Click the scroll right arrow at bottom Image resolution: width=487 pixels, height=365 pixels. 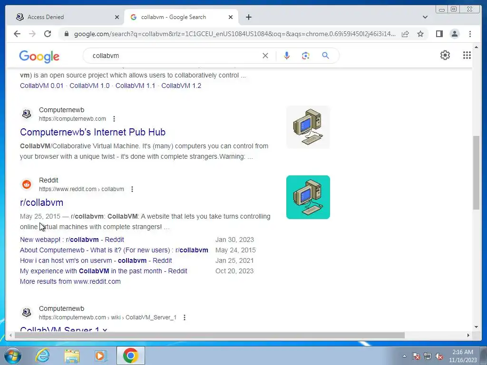point(468,335)
